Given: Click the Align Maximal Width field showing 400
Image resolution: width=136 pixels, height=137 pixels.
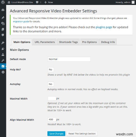Looking at the screenshot, I should tap(52, 119).
